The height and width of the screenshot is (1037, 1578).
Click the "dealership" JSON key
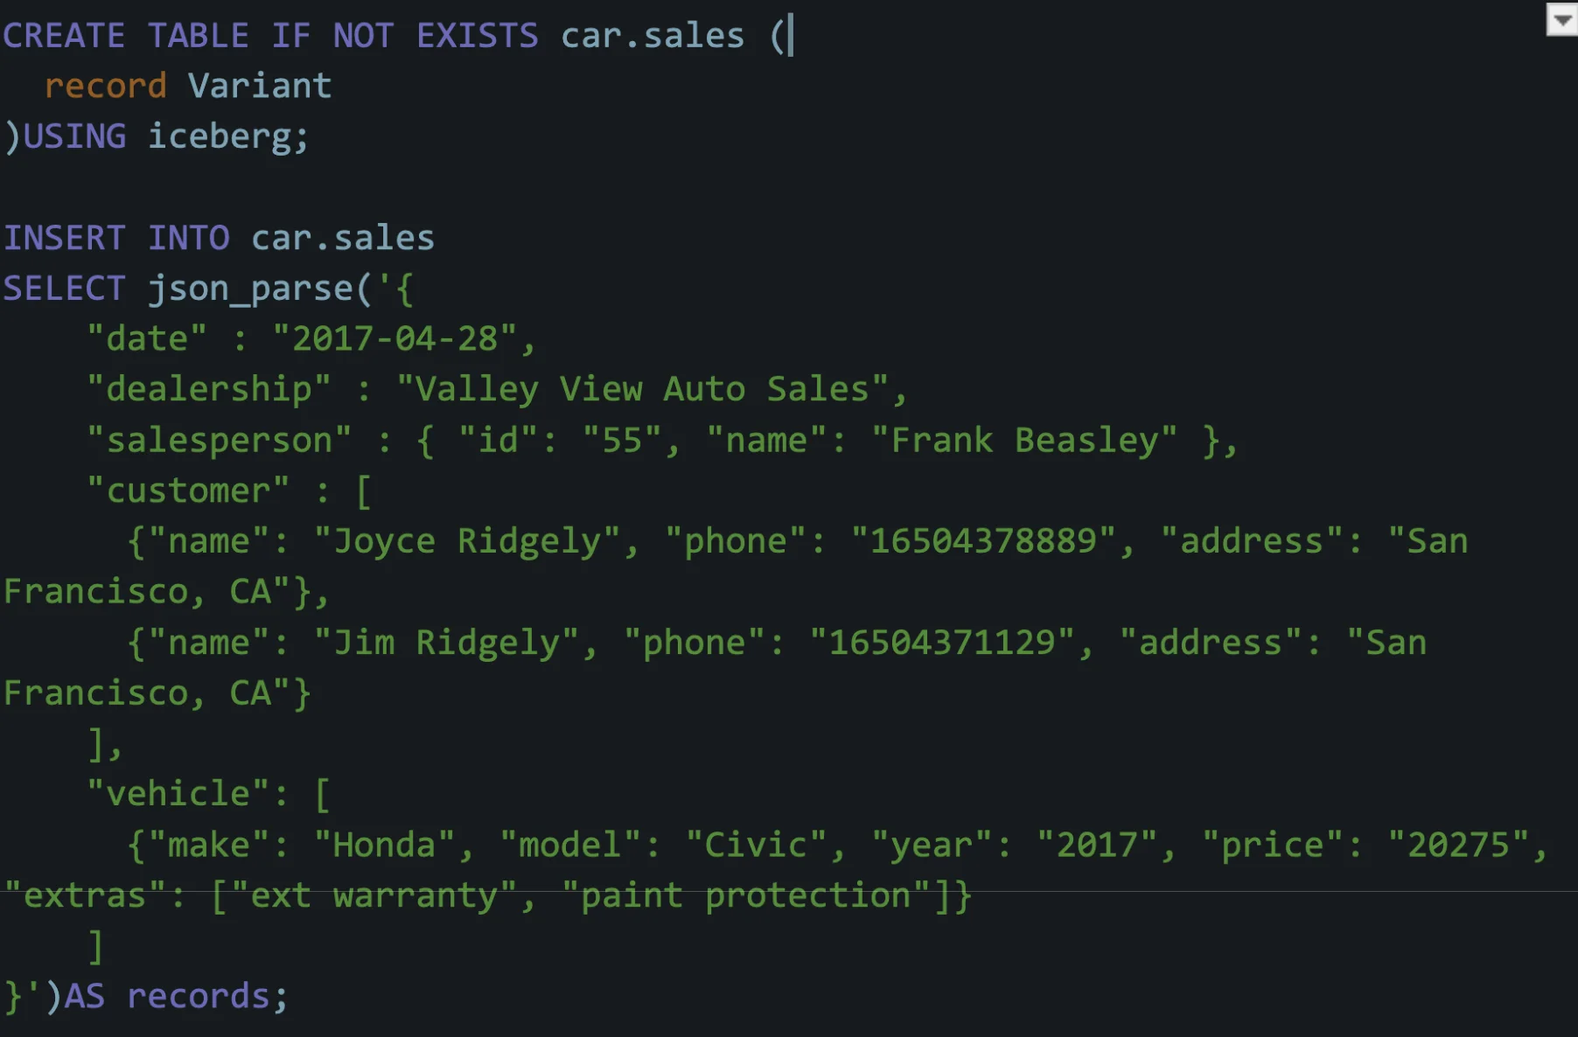209,389
